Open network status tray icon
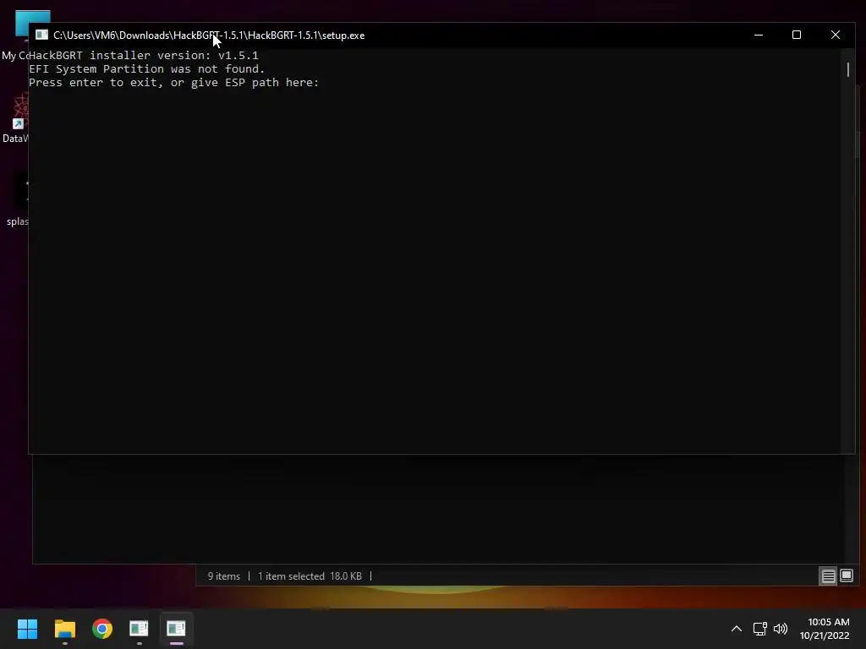 pyautogui.click(x=760, y=629)
